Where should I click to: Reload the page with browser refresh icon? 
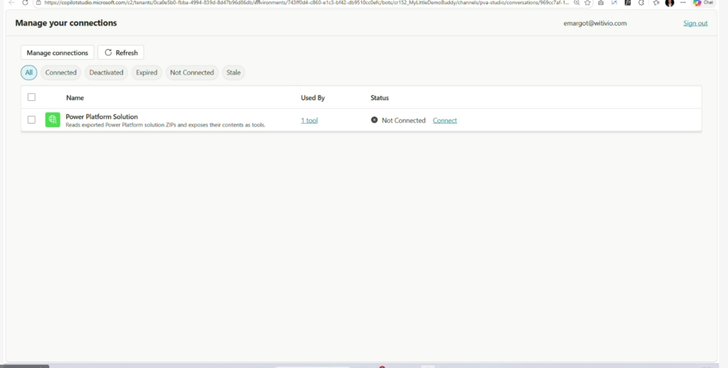(x=25, y=2)
